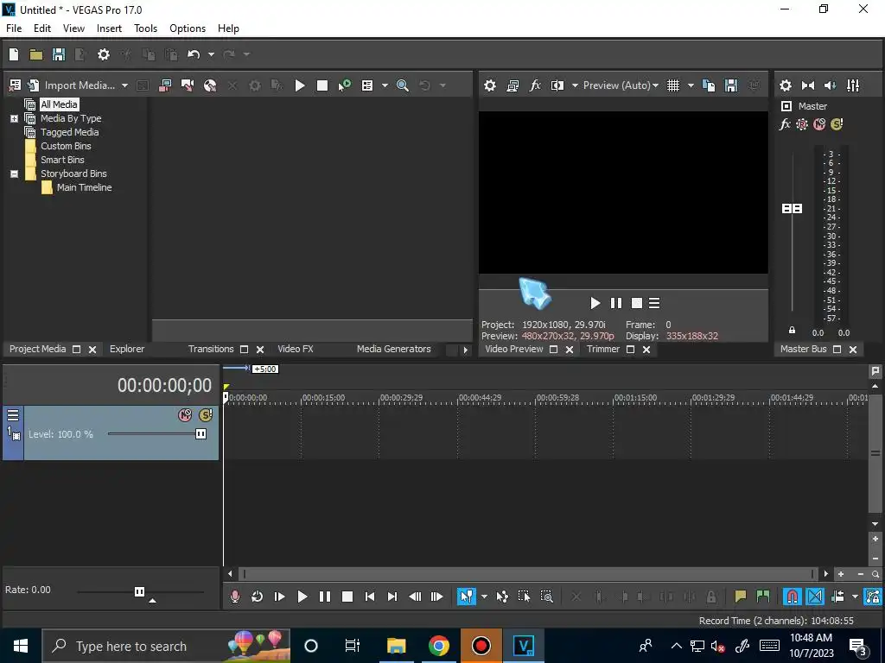The image size is (885, 663).
Task: Switch to the Transitions tab
Action: 211,349
